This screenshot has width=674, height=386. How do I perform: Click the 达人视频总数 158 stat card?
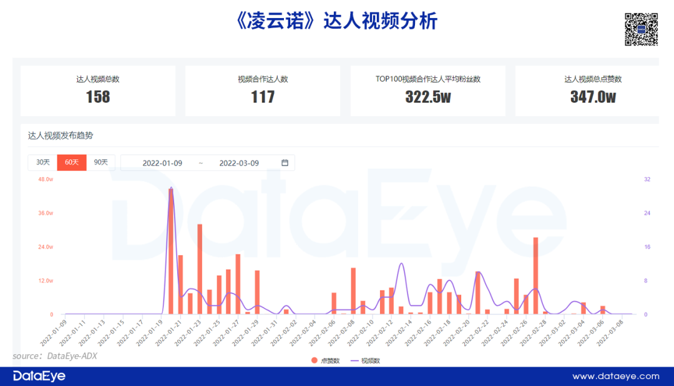(x=97, y=90)
